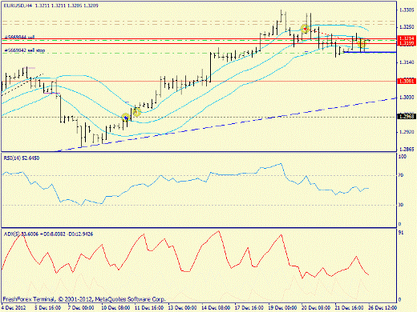This screenshot has height=312, width=417.
Task: Click the 4 Dec 2012 date label
Action: (x=14, y=308)
